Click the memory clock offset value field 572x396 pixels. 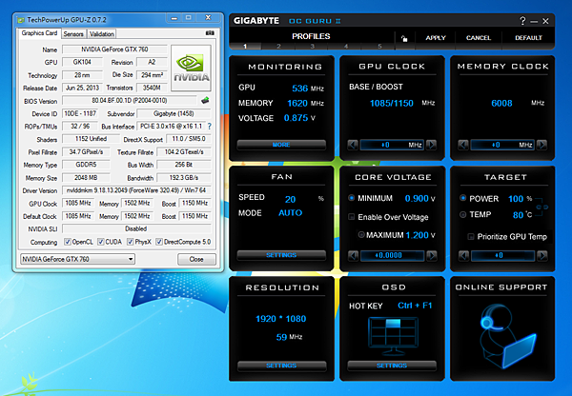pyautogui.click(x=502, y=145)
